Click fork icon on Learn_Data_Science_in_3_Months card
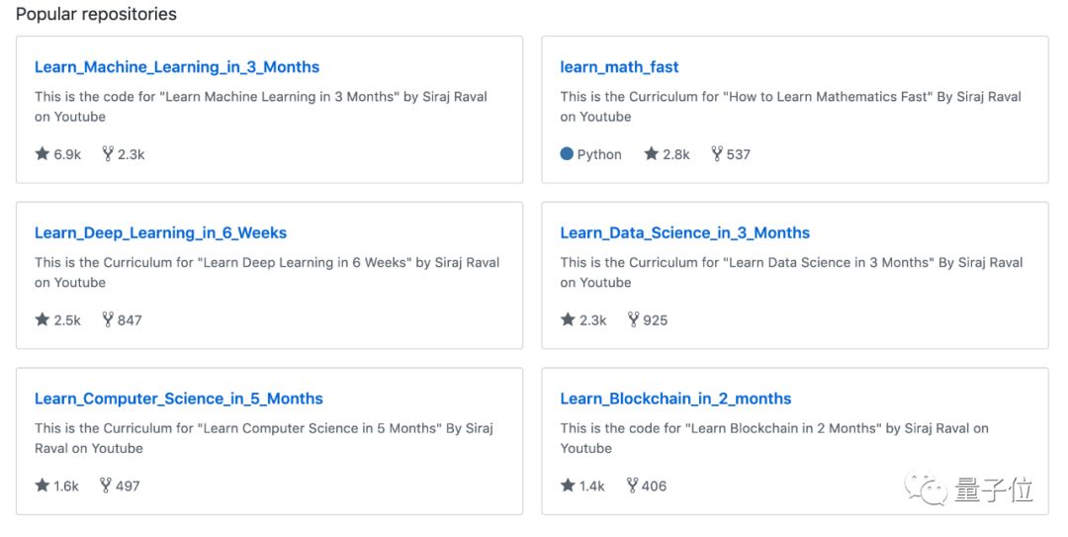The height and width of the screenshot is (537, 1068). 633,319
